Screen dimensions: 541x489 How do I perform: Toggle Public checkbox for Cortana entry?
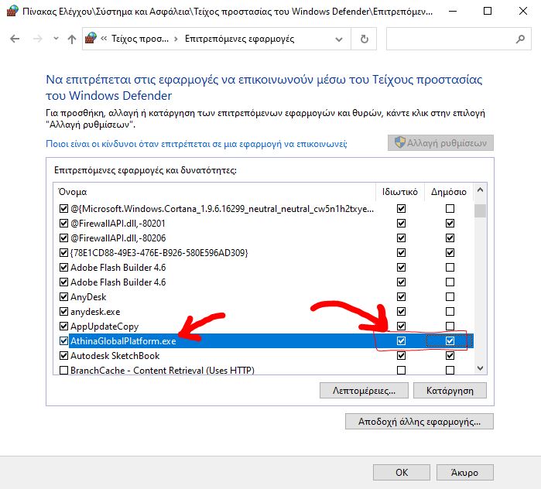click(x=450, y=209)
